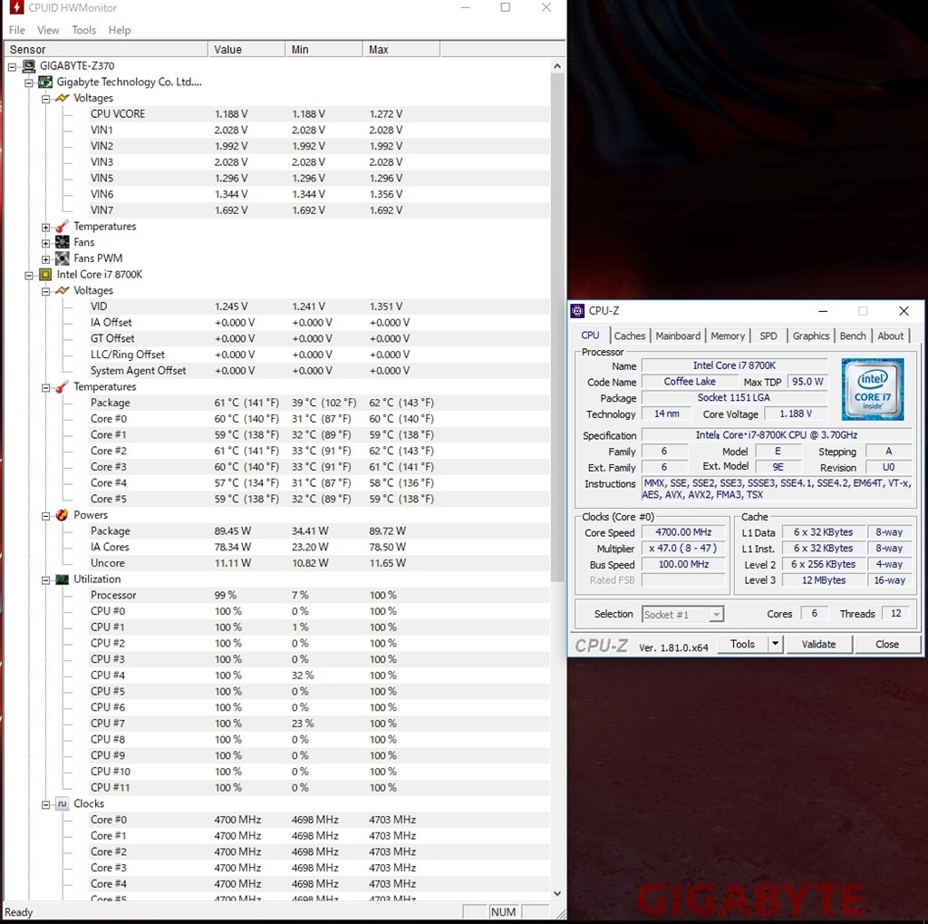Screen dimensions: 928x924
Task: Collapse the Clocks section
Action: click(45, 805)
